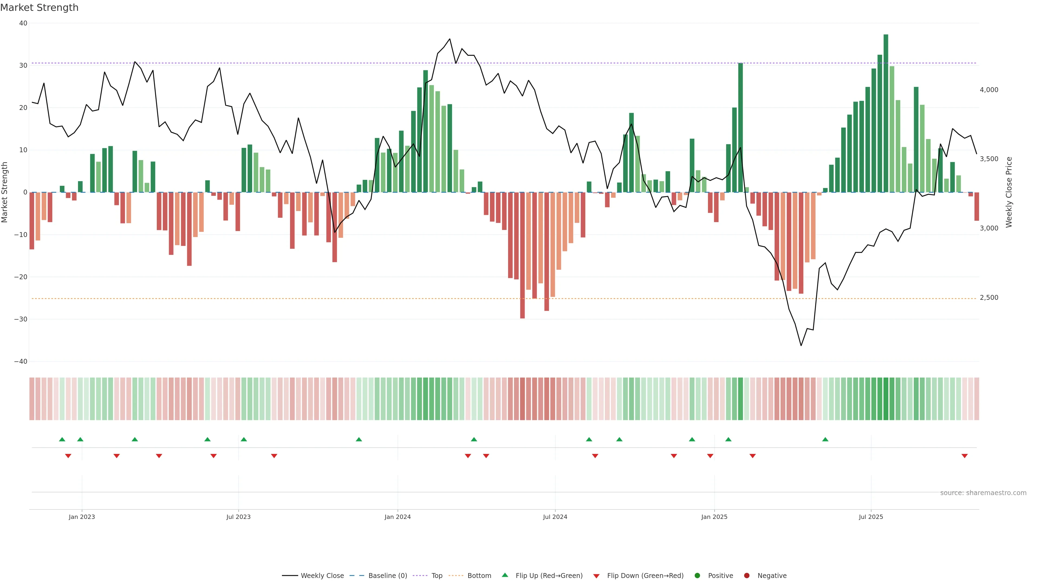This screenshot has width=1040, height=585.
Task: Click the Weekly Close Price axis title
Action: (x=1009, y=192)
